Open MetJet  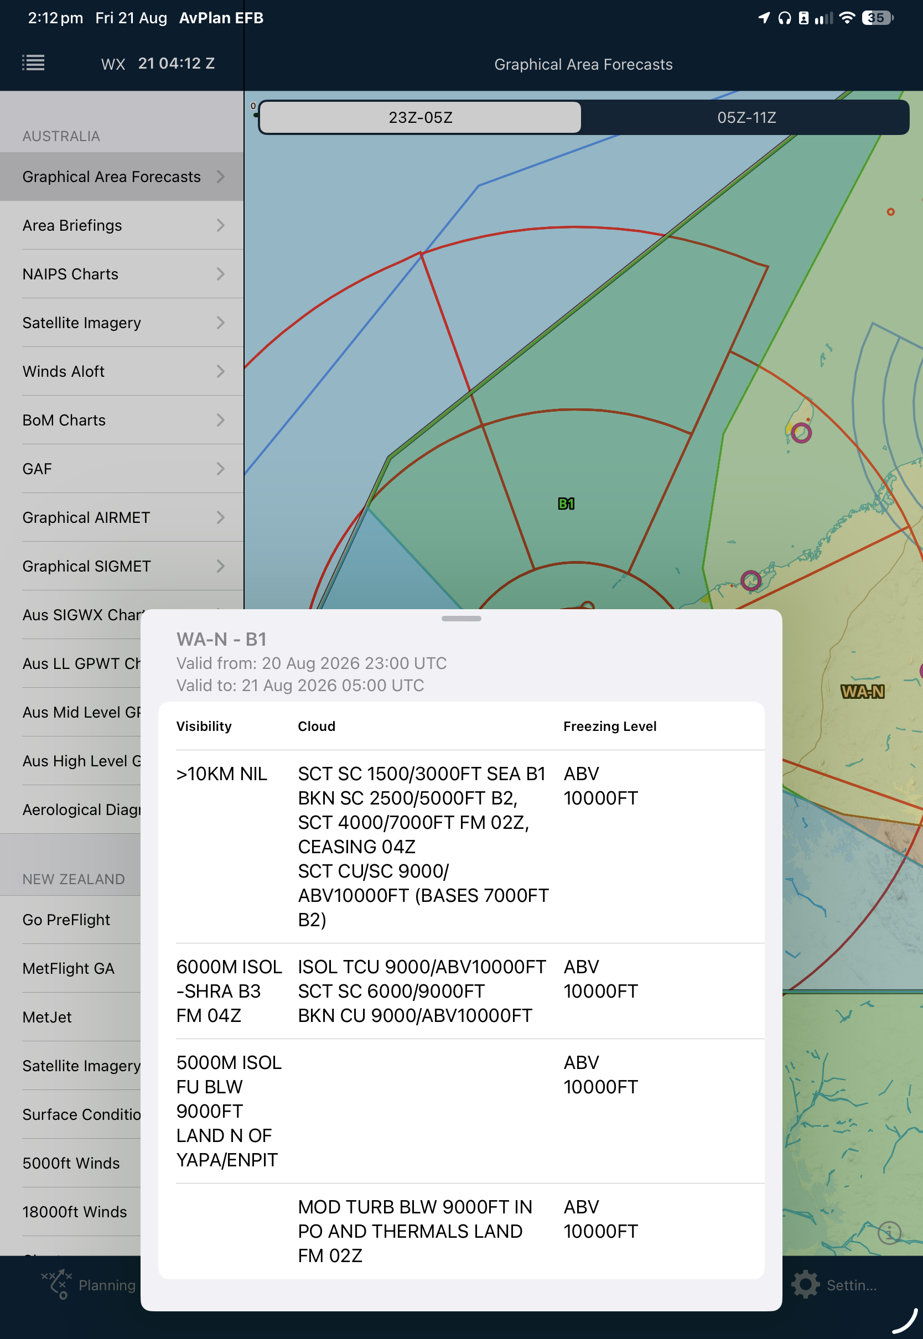tap(70, 1017)
